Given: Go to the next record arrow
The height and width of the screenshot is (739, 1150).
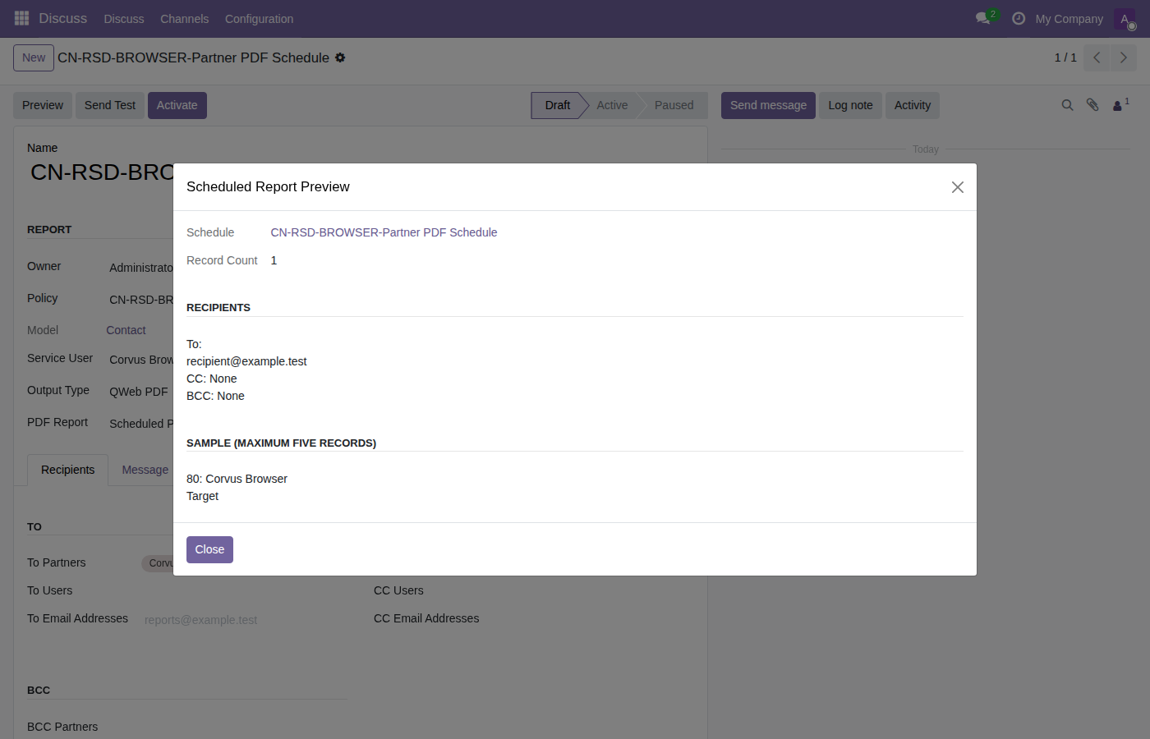Looking at the screenshot, I should [x=1124, y=57].
